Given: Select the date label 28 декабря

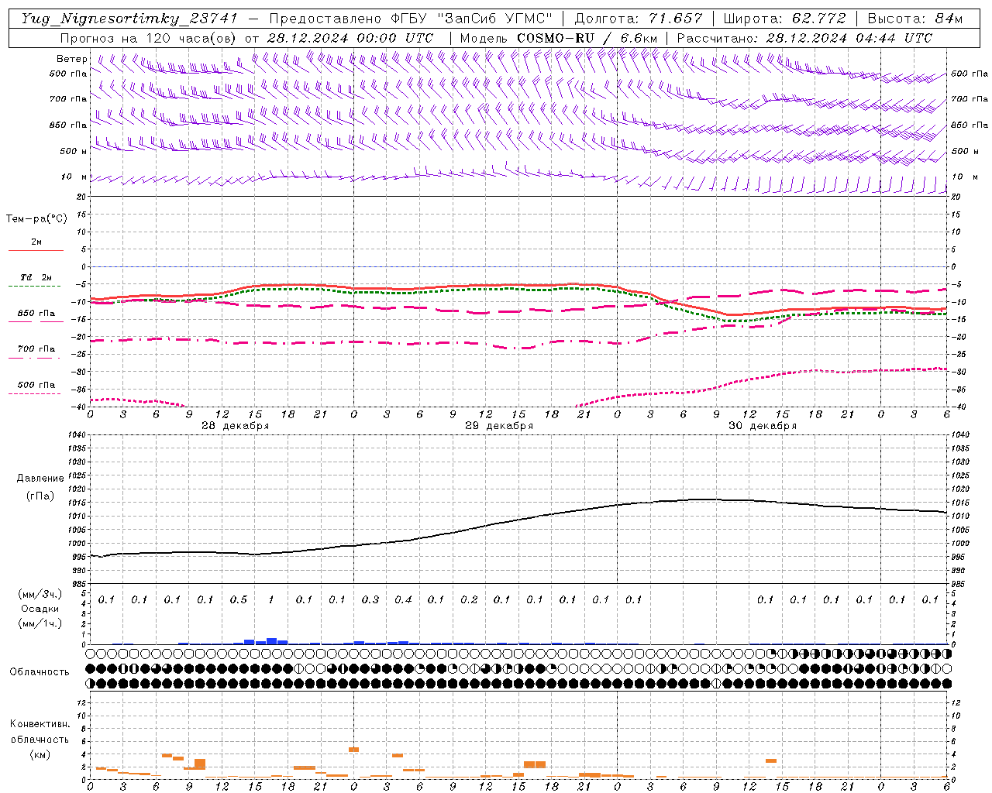Looking at the screenshot, I should (x=235, y=426).
